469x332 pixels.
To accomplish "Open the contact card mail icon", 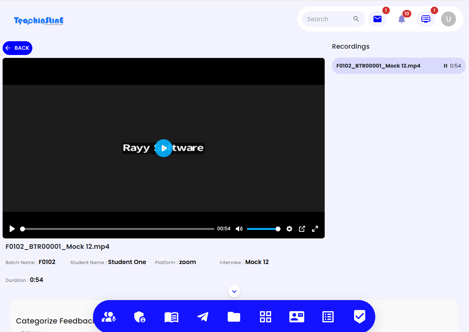I will [297, 317].
